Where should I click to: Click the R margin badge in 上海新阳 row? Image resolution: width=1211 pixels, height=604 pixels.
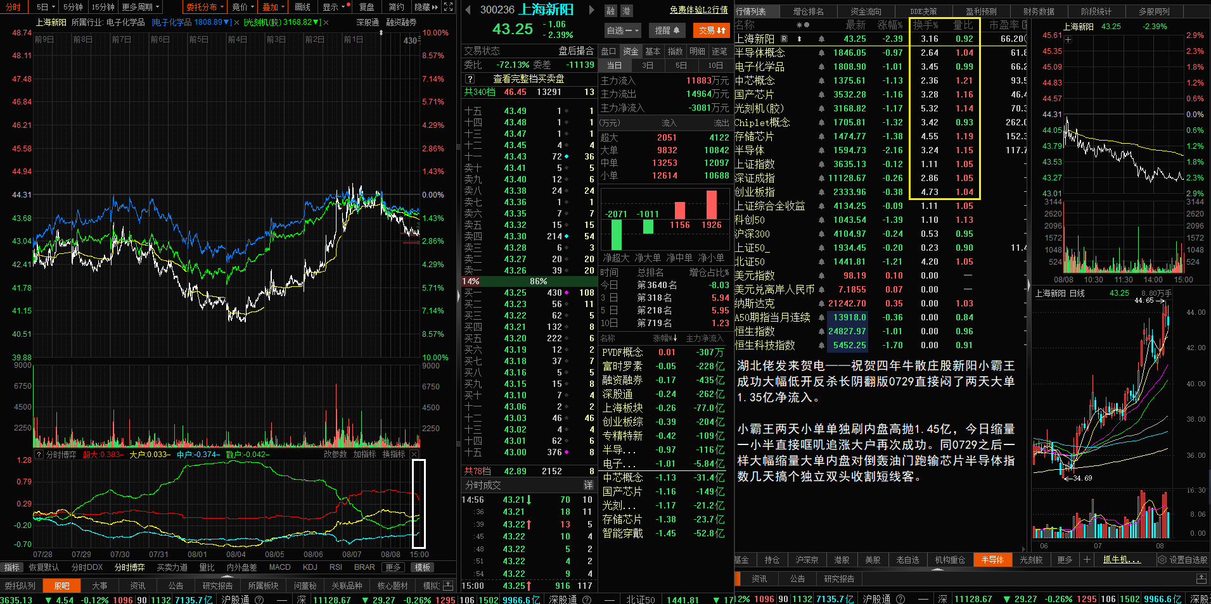coord(784,39)
